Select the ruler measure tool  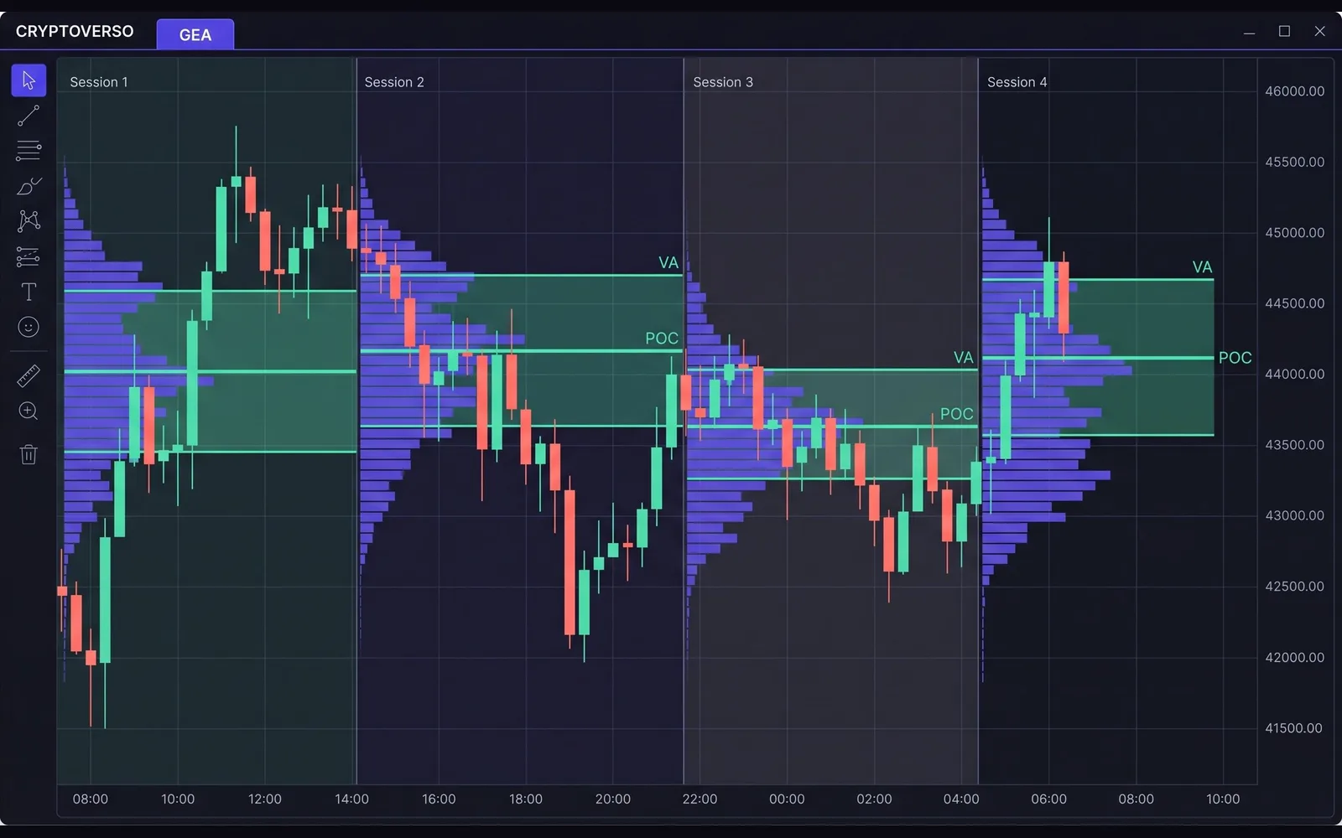pyautogui.click(x=29, y=375)
